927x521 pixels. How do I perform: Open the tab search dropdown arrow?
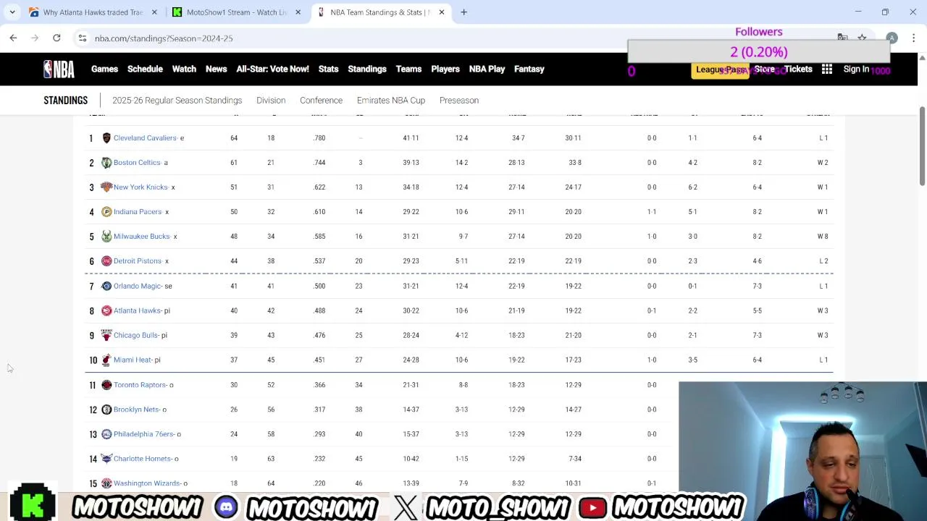click(x=12, y=12)
